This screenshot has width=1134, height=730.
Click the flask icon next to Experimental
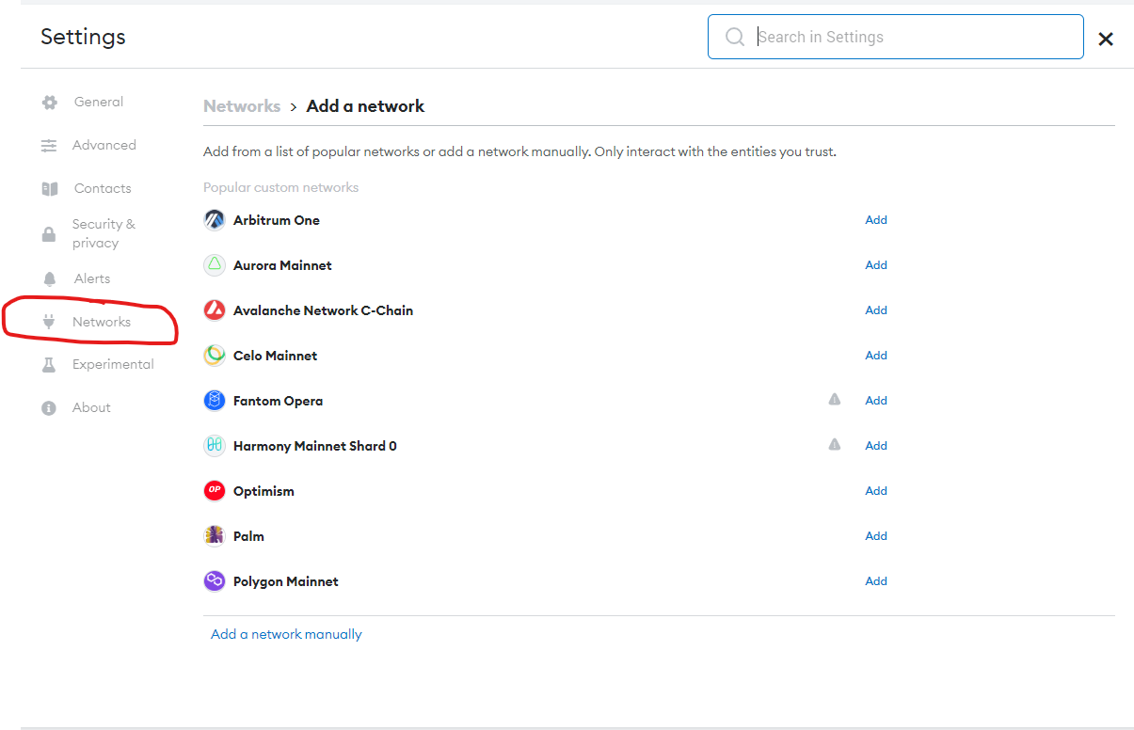[49, 365]
